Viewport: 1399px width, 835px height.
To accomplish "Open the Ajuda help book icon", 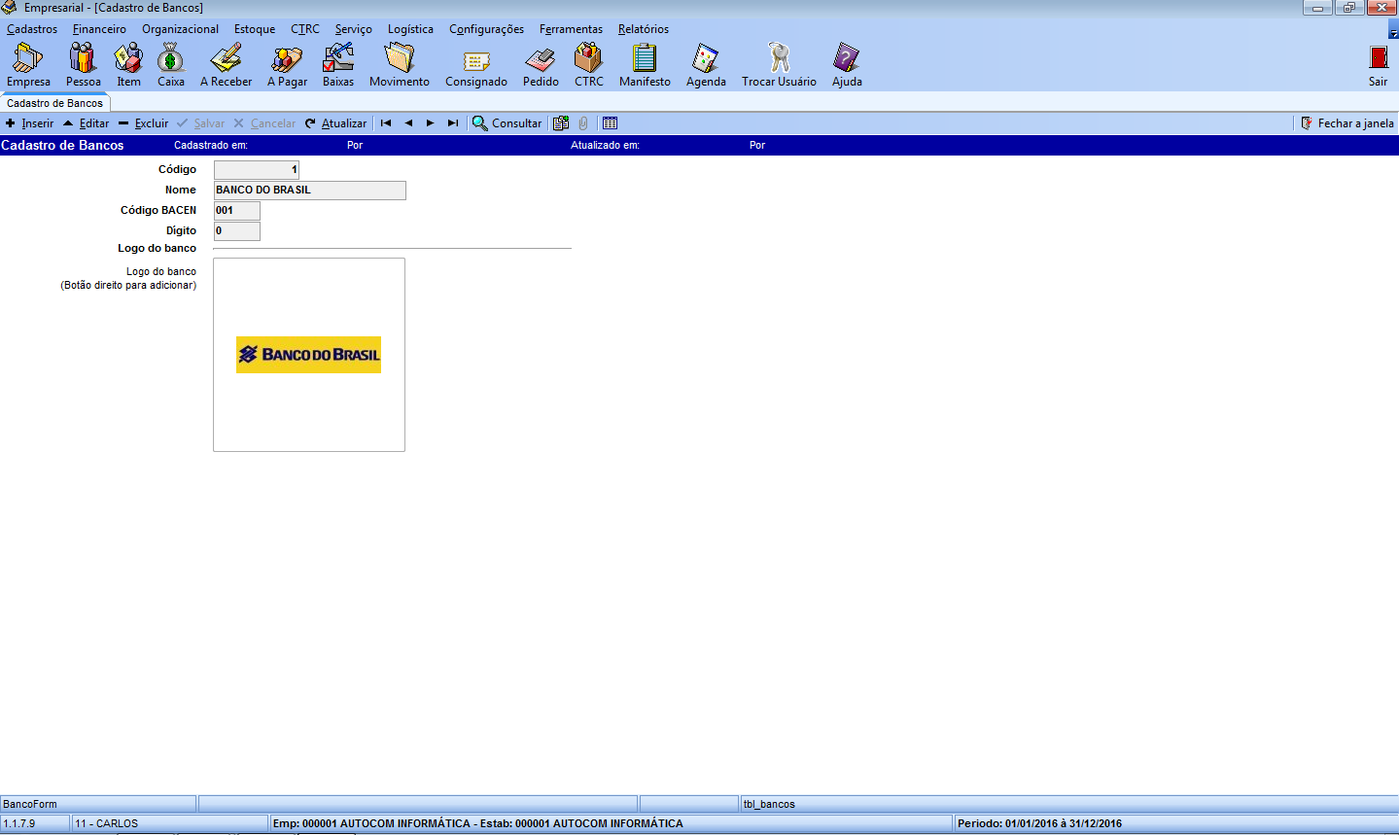I will point(847,60).
